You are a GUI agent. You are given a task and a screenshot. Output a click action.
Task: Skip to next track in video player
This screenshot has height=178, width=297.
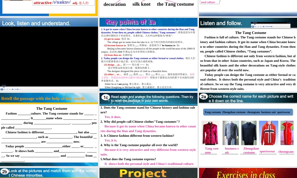point(10,89)
